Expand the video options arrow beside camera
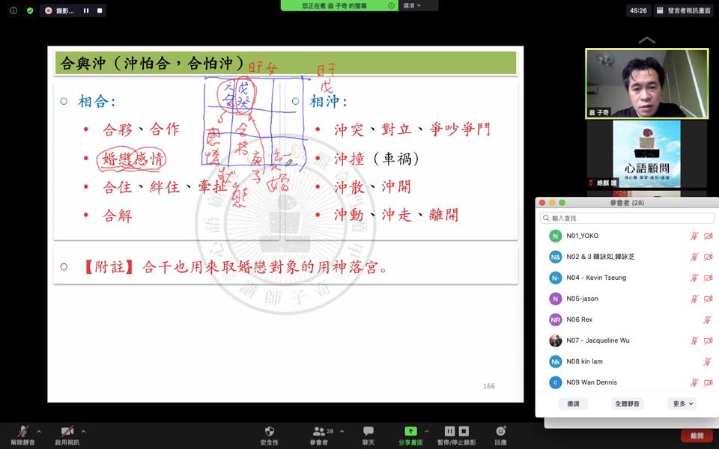Screen dimensions: 719x449 click(x=83, y=431)
